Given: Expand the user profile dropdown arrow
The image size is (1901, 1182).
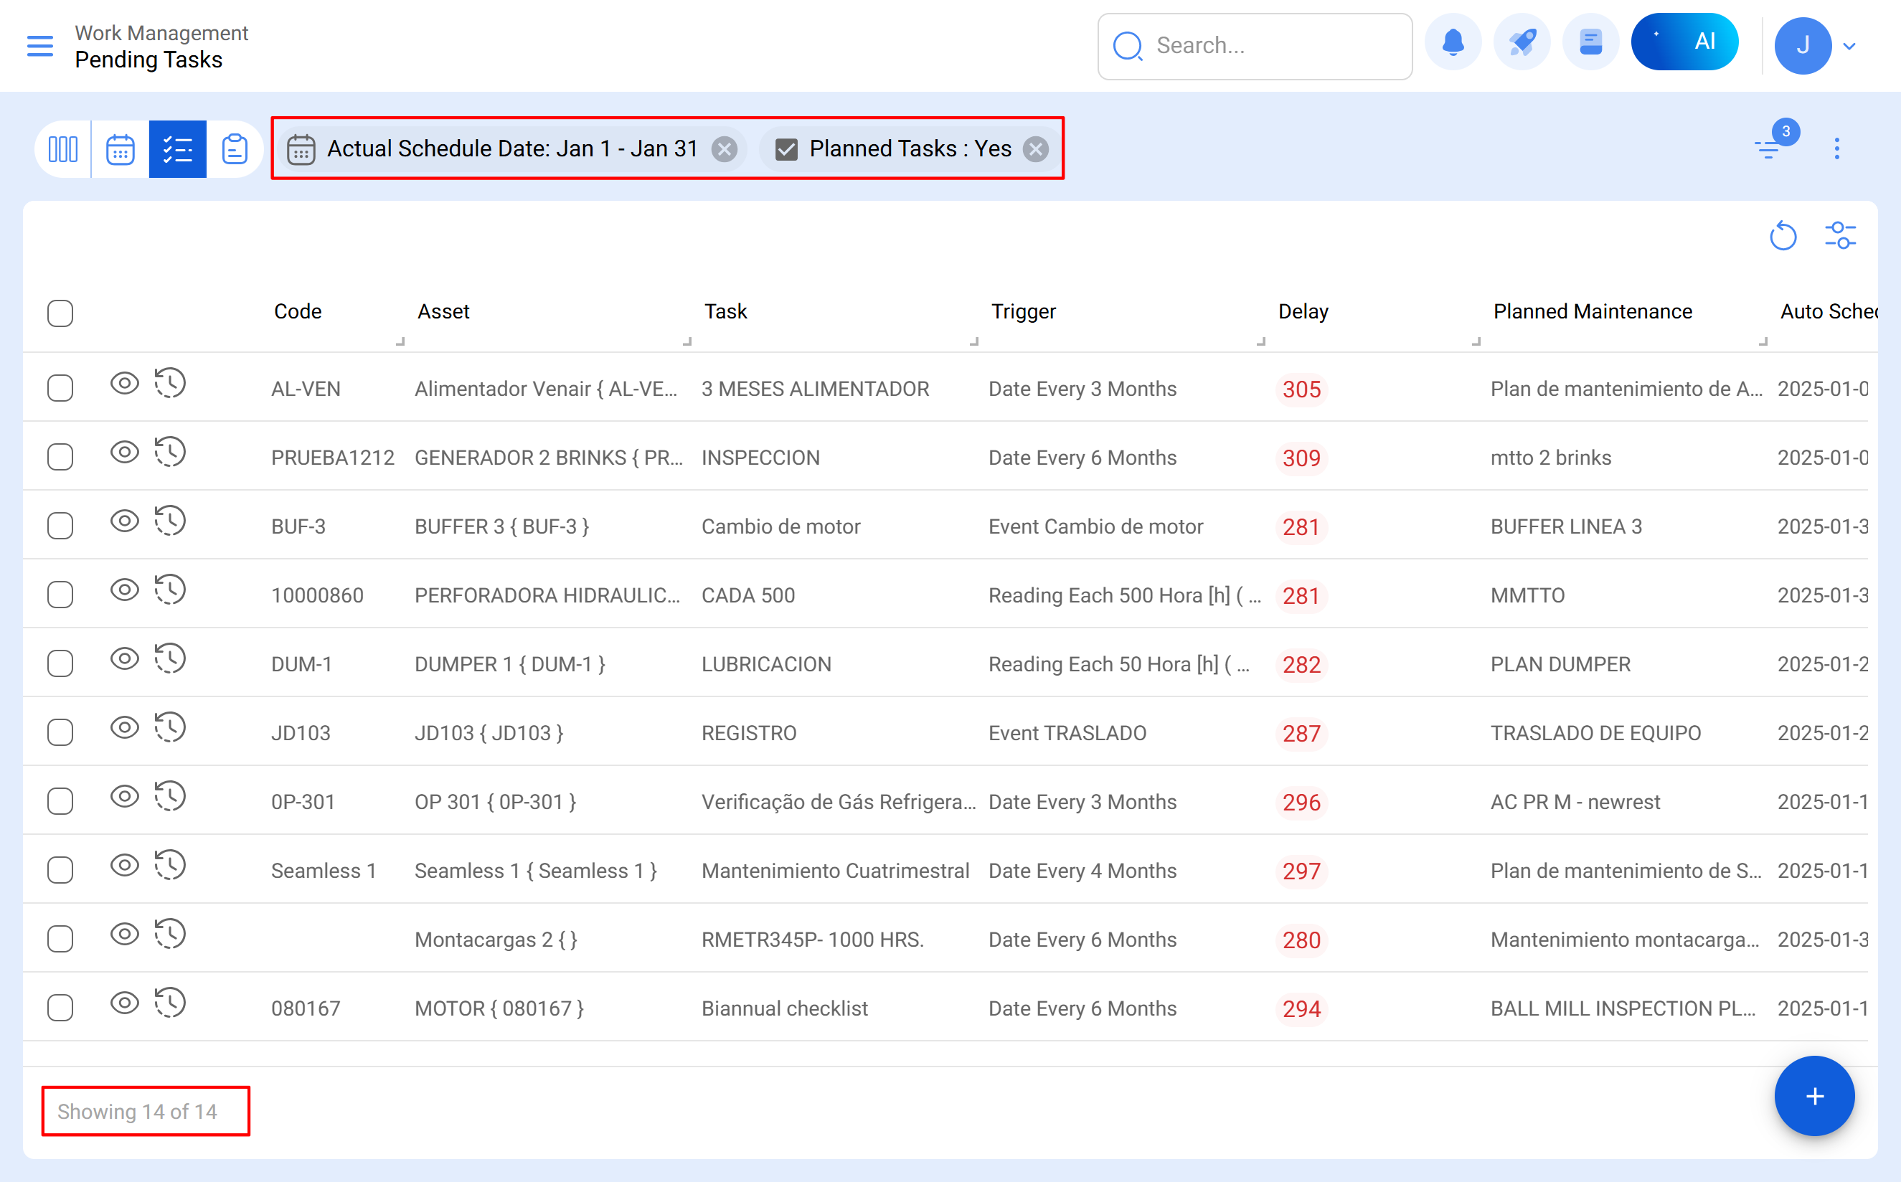Looking at the screenshot, I should pos(1849,46).
